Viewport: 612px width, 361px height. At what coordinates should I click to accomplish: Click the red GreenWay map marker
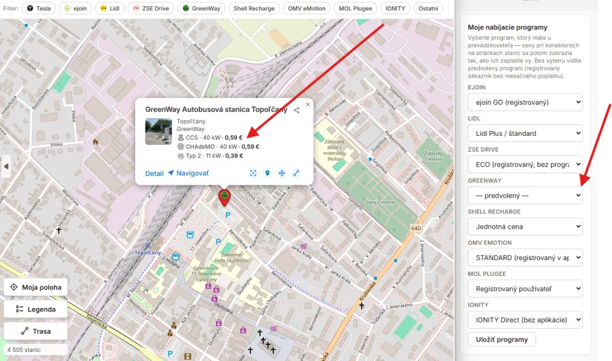coord(224,198)
